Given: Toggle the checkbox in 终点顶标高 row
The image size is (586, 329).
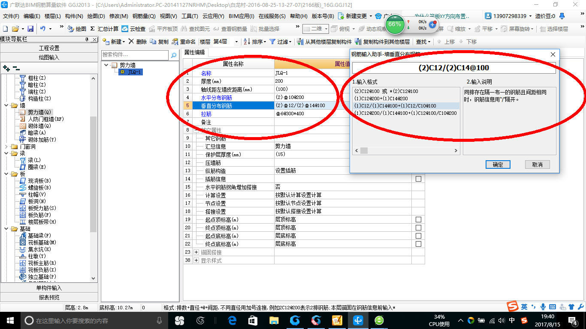Looking at the screenshot, I should pyautogui.click(x=418, y=227).
